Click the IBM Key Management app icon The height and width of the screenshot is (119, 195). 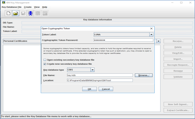(4, 3)
